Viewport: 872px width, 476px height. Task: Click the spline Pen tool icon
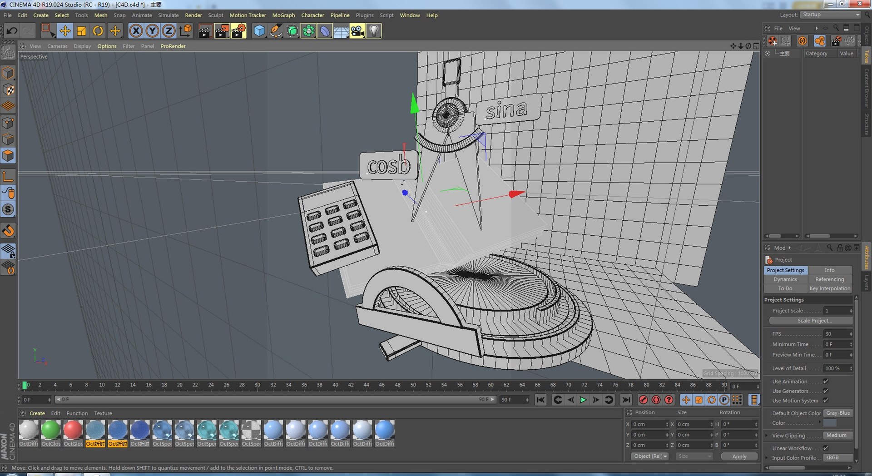(276, 31)
